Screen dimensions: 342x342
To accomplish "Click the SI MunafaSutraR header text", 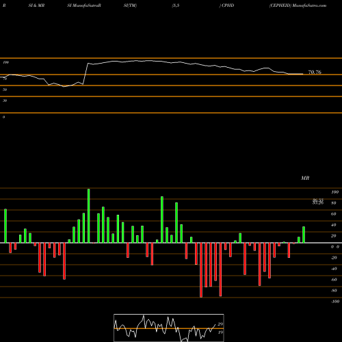I will pyautogui.click(x=84, y=5).
